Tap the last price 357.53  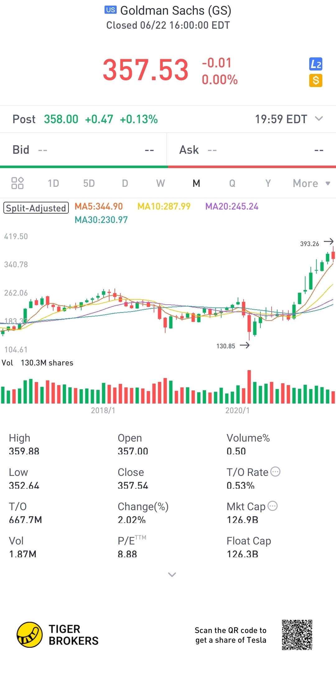click(146, 70)
